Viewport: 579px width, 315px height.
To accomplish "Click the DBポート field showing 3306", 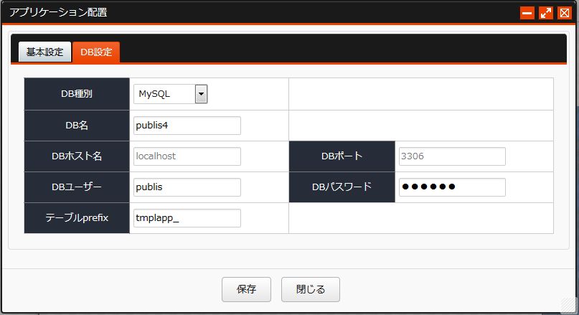I will (x=452, y=156).
